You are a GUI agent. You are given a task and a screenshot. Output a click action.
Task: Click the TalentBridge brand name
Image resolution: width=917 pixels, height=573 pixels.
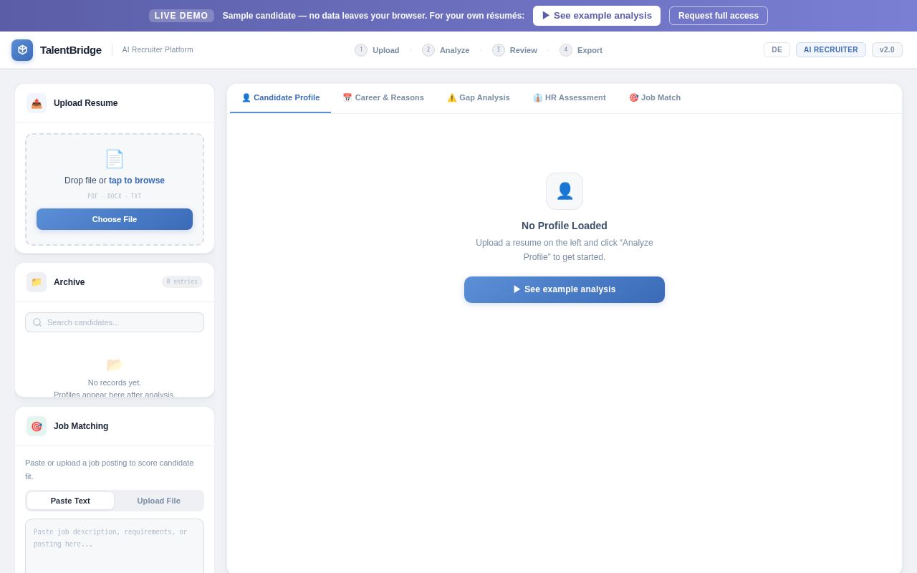pyautogui.click(x=71, y=50)
